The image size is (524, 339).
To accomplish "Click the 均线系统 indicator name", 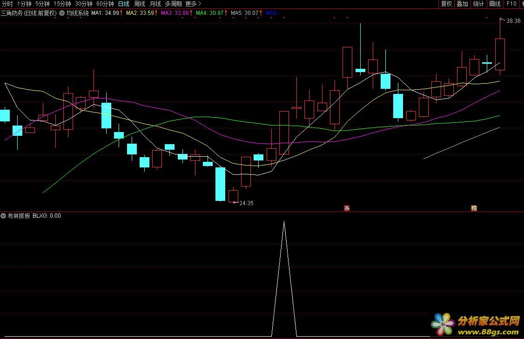I will tap(78, 13).
